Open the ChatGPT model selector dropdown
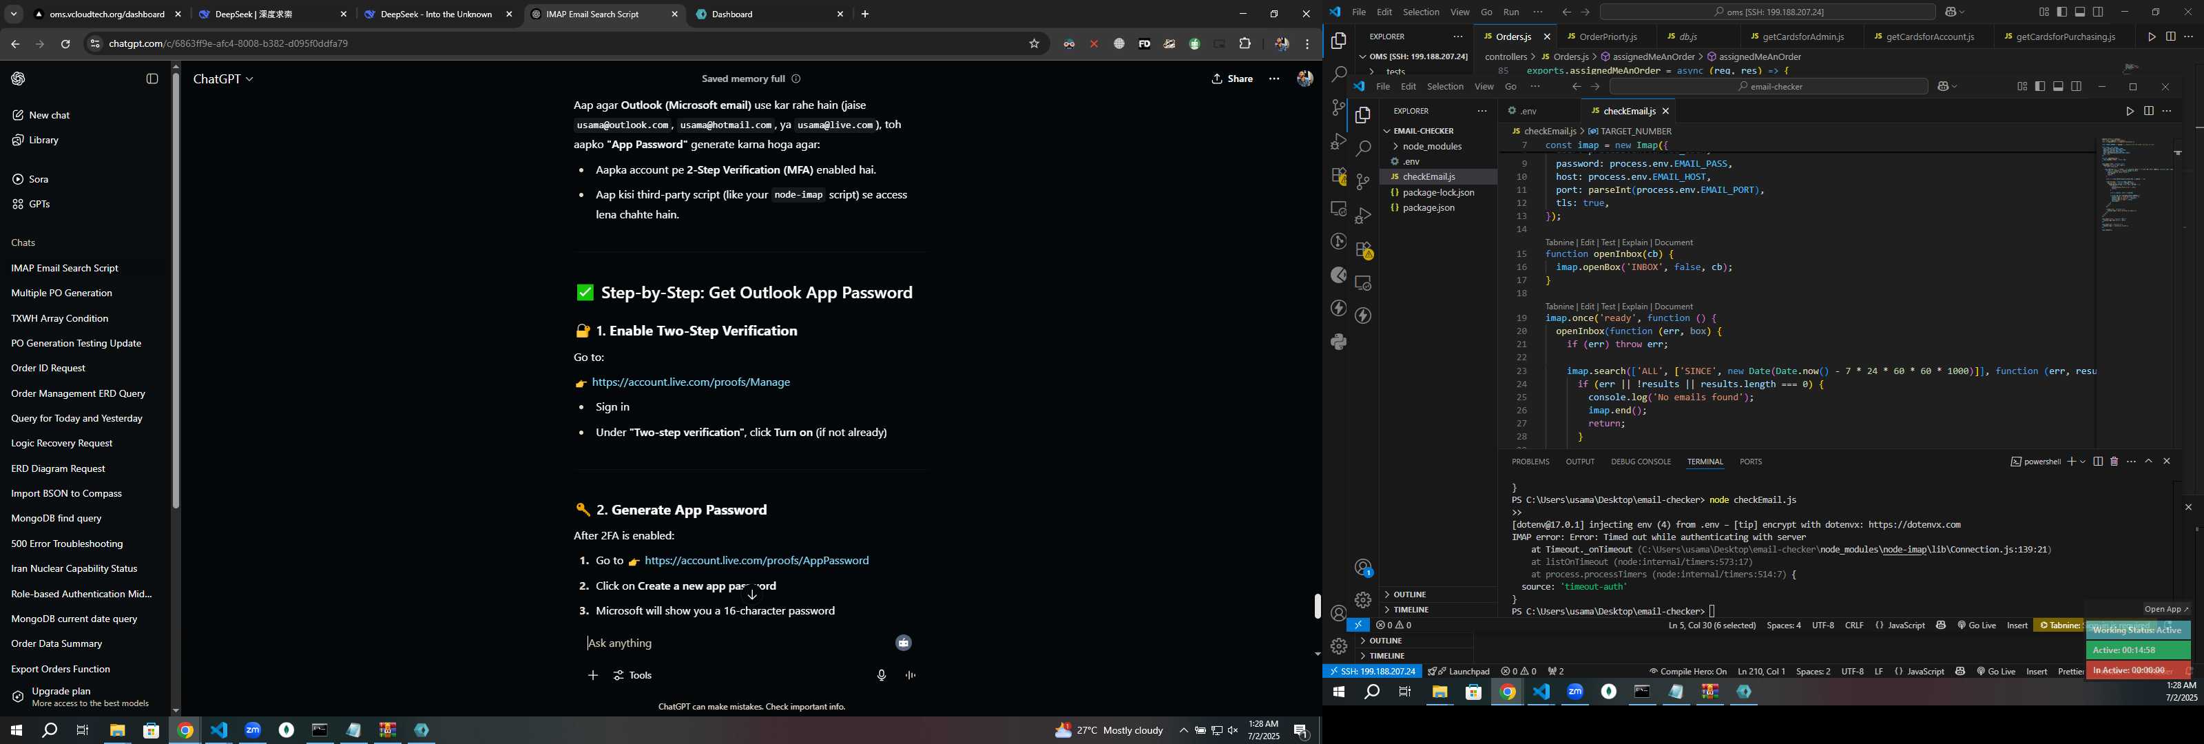The image size is (2204, 744). pyautogui.click(x=223, y=79)
